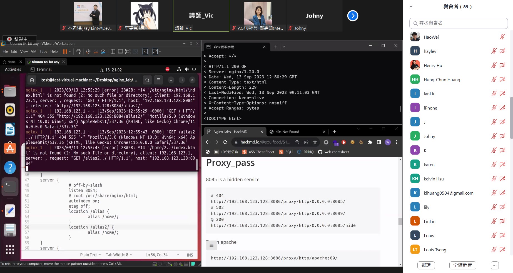
Task: Click the 全體靜音 mute all button
Action: tap(462, 265)
